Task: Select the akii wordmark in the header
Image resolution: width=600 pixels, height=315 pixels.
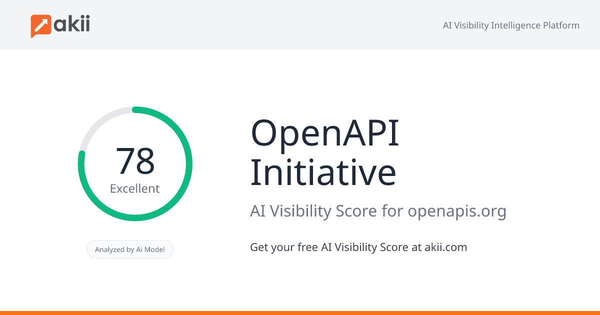Action: [x=72, y=24]
